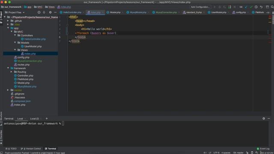Click the Debug bug icon in toolbar

(x=220, y=7)
